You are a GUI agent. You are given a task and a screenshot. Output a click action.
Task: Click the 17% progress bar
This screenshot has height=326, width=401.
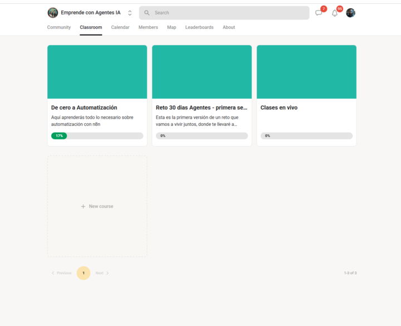click(x=97, y=136)
